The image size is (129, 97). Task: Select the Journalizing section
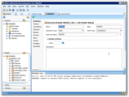37,27
